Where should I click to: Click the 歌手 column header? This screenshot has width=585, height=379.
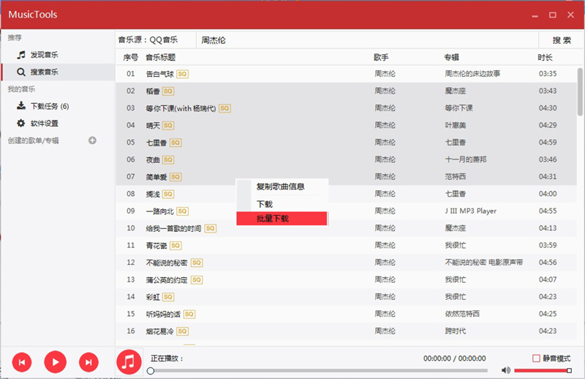tap(381, 58)
